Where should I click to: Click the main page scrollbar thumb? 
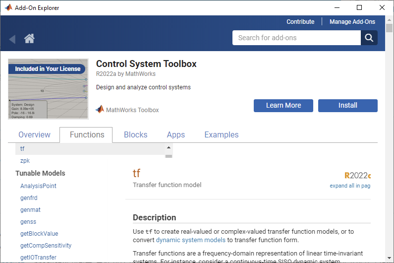pos(389,28)
